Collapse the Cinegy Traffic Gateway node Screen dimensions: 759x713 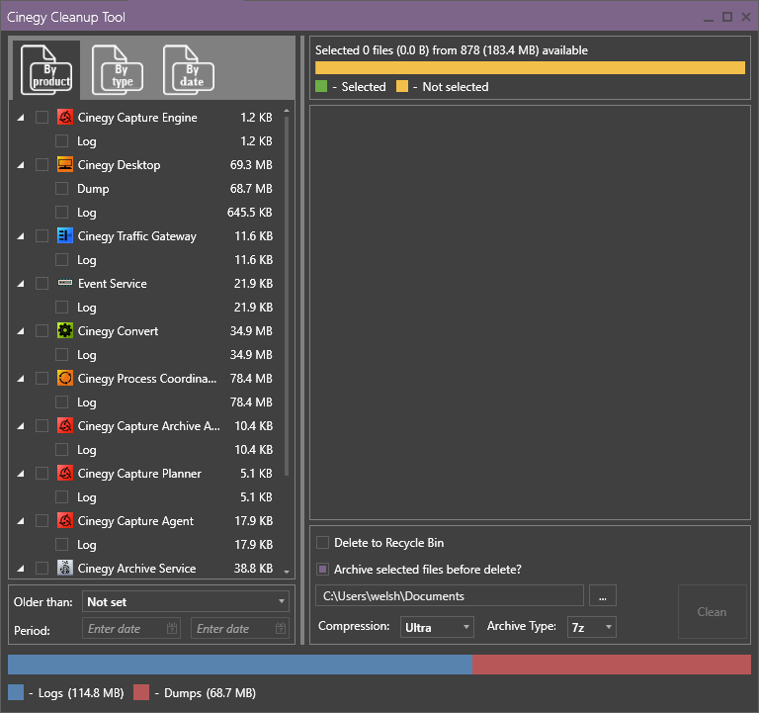(x=21, y=236)
